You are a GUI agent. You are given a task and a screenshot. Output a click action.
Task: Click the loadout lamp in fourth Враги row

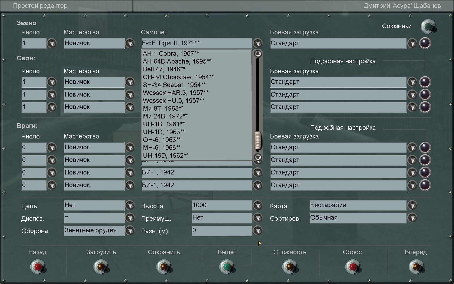click(425, 185)
